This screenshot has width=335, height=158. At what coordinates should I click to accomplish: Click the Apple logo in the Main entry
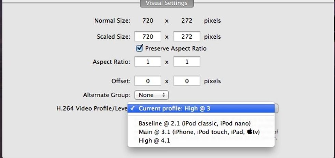(250, 131)
